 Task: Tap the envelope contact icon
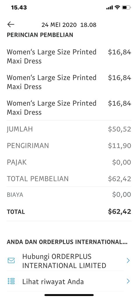[x=11, y=261]
